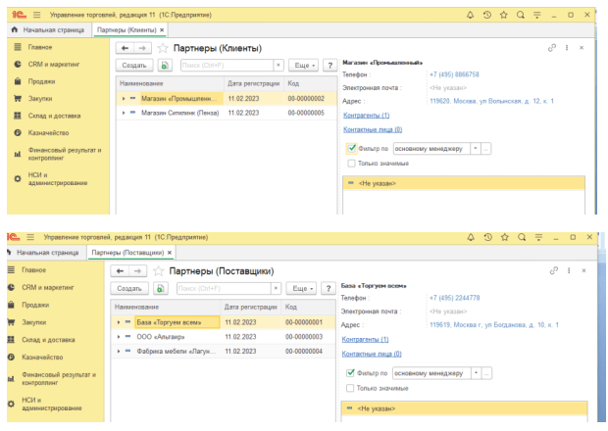This screenshot has width=608, height=431.
Task: Expand Фабрика мебели row
Action: 119,352
